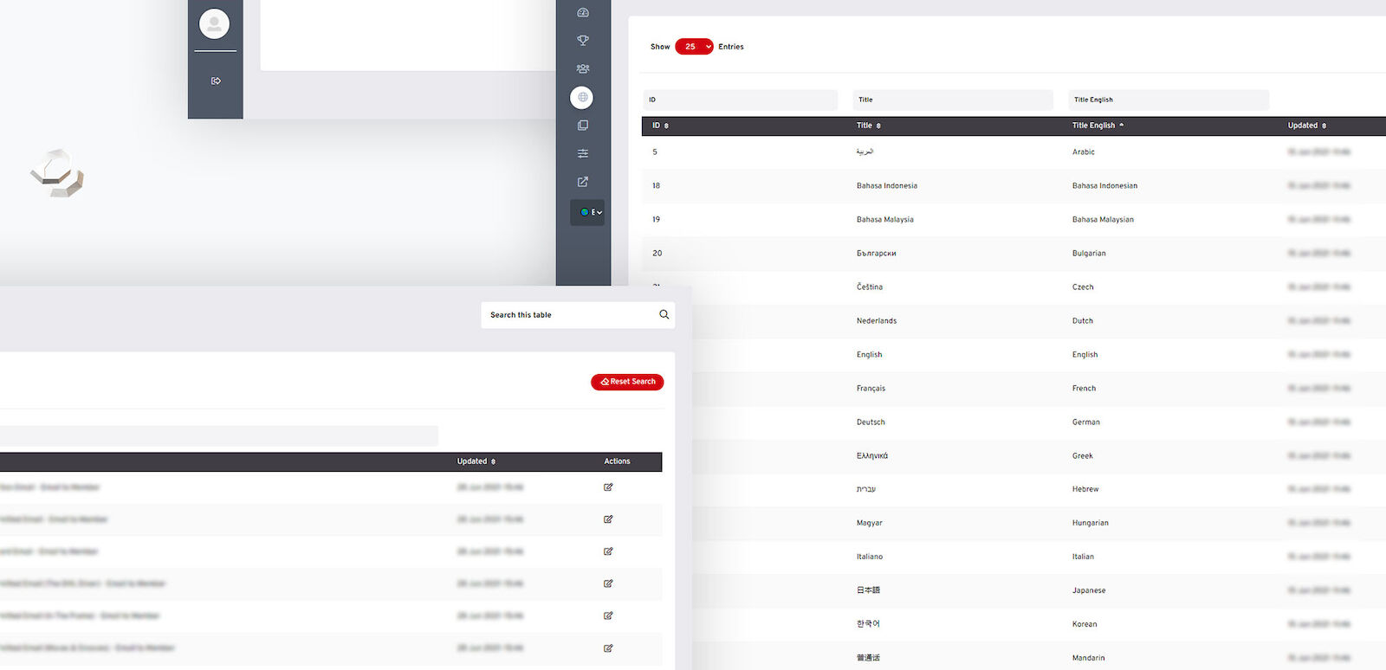Select the highlighted globe languages icon
The height and width of the screenshot is (670, 1386).
pos(582,97)
